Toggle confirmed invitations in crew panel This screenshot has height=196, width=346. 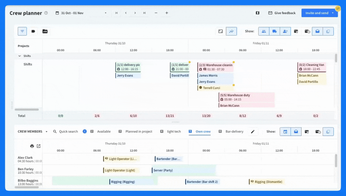(x=307, y=131)
